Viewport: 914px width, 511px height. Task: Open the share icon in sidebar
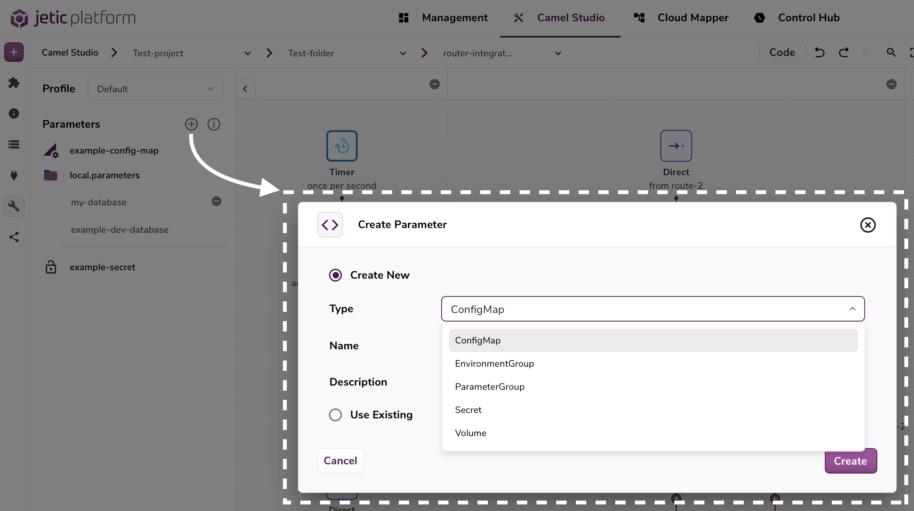point(14,237)
